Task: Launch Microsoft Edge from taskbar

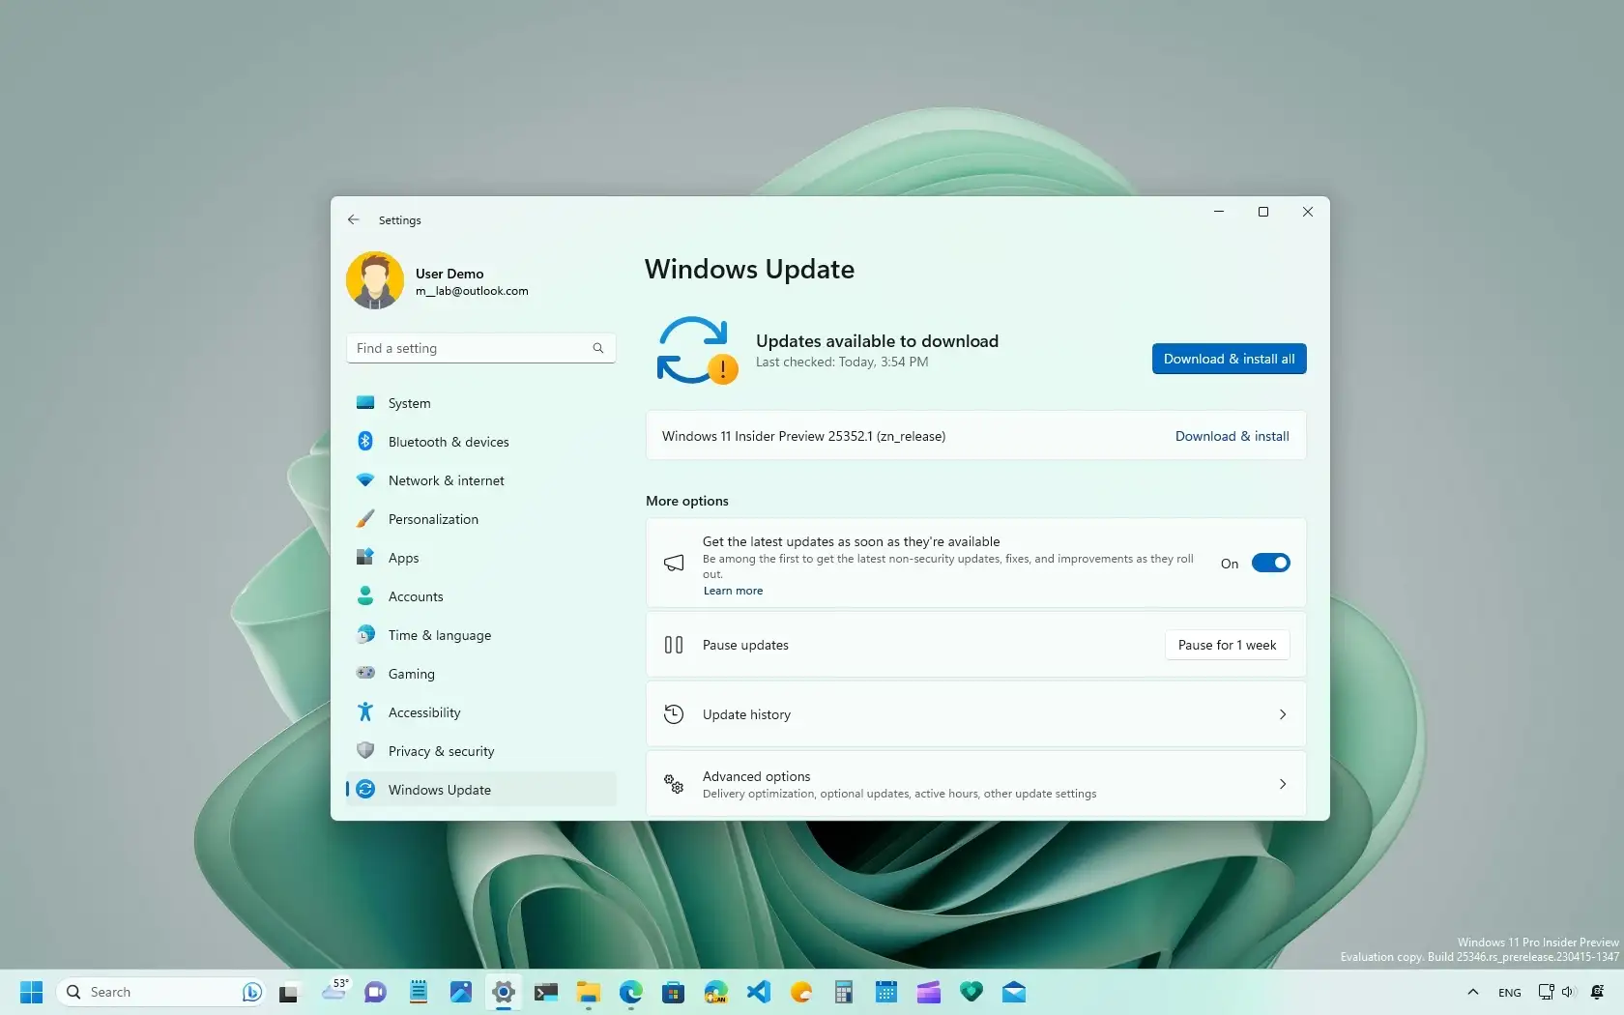Action: [x=630, y=992]
